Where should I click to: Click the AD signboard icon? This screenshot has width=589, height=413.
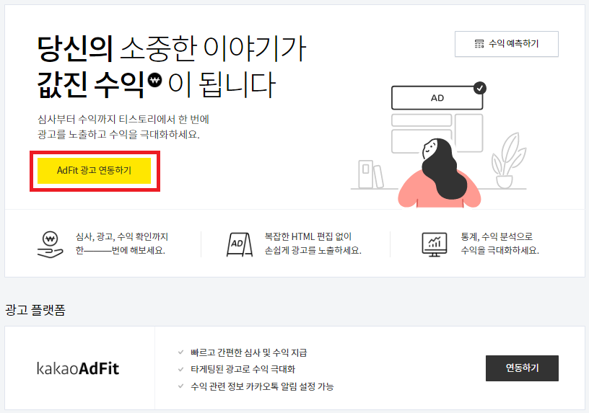pyautogui.click(x=240, y=244)
